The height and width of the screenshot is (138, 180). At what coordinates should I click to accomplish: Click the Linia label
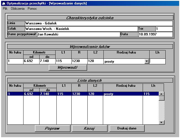(x=16, y=23)
